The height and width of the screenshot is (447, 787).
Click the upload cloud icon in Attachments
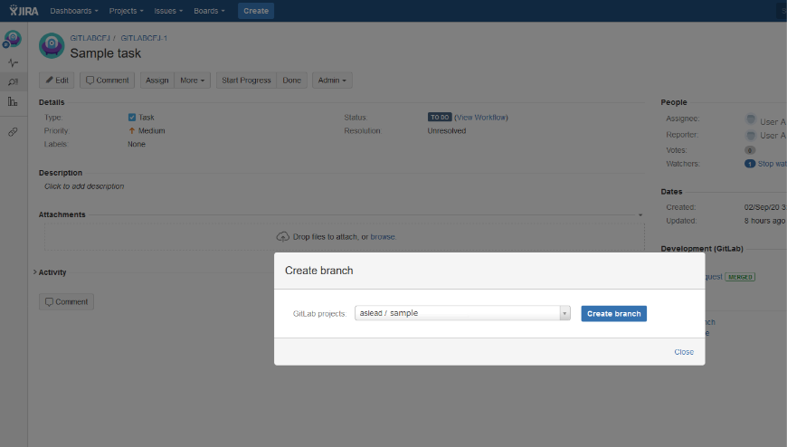tap(282, 236)
